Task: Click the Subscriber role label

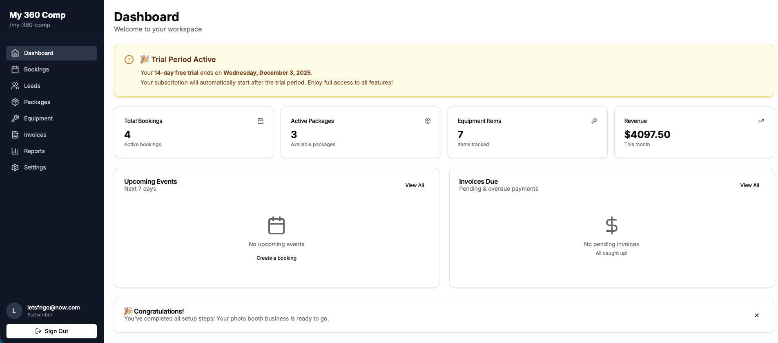Action: [x=40, y=315]
